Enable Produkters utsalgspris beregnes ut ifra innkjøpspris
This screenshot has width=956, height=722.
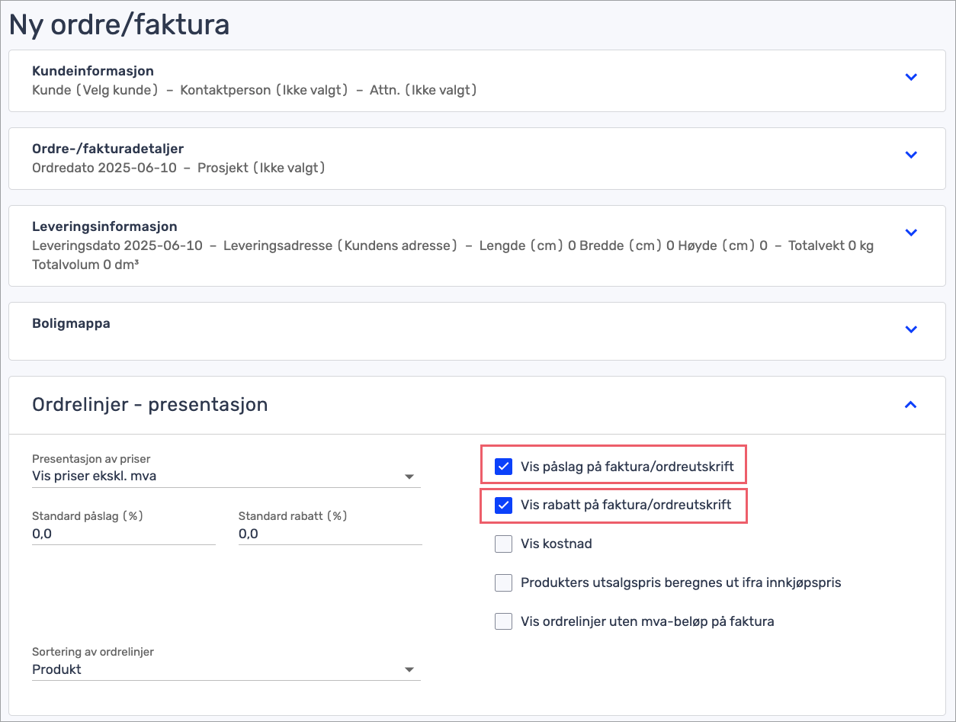(502, 582)
